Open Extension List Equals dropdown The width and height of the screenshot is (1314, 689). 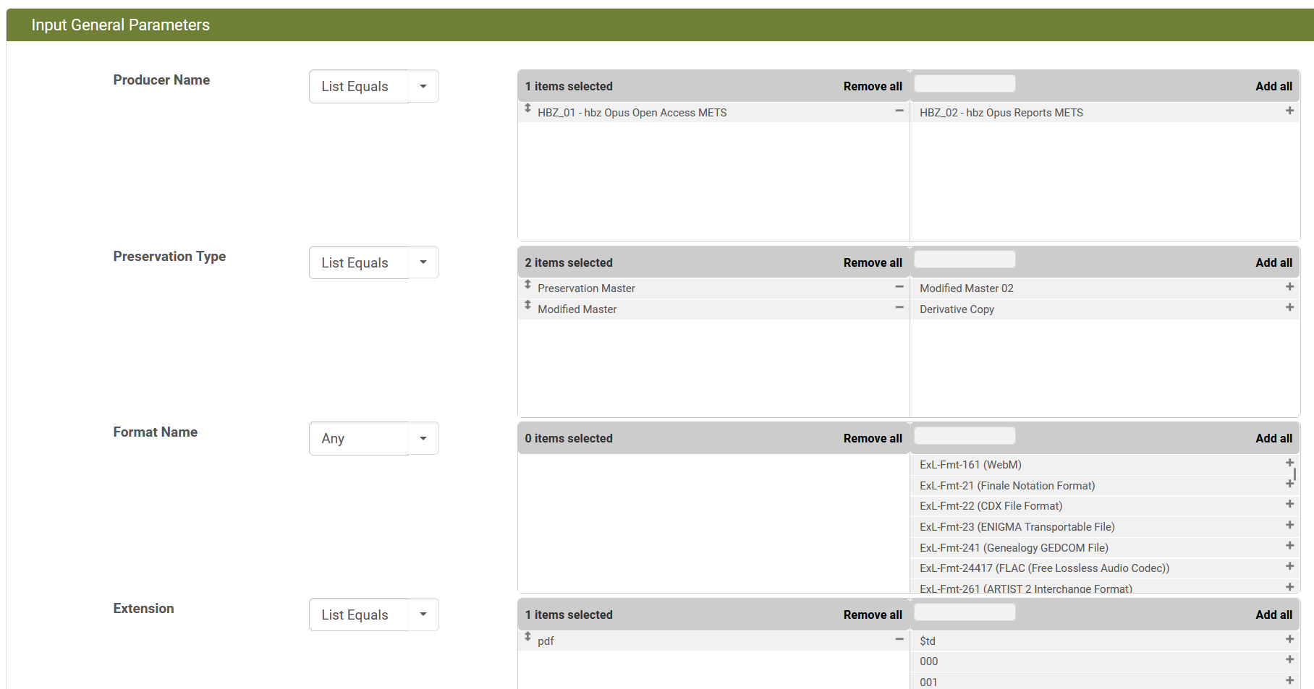click(423, 615)
